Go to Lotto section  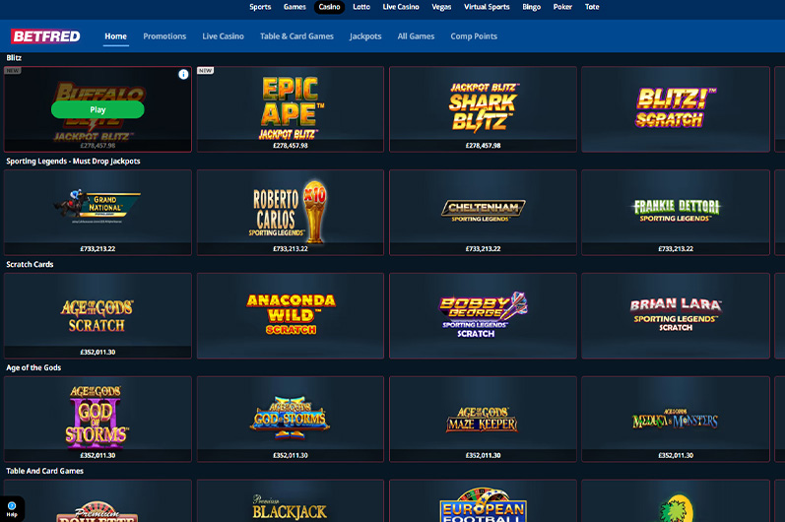pyautogui.click(x=360, y=7)
